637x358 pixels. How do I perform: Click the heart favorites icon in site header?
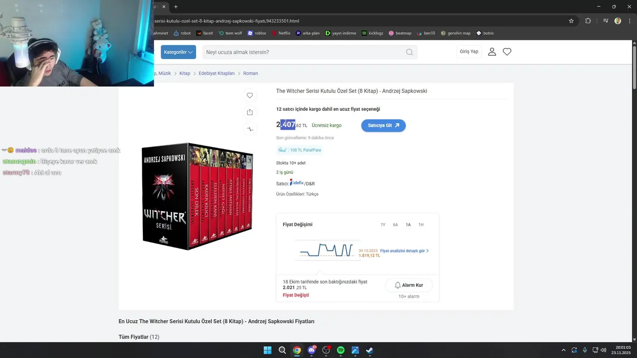click(507, 52)
